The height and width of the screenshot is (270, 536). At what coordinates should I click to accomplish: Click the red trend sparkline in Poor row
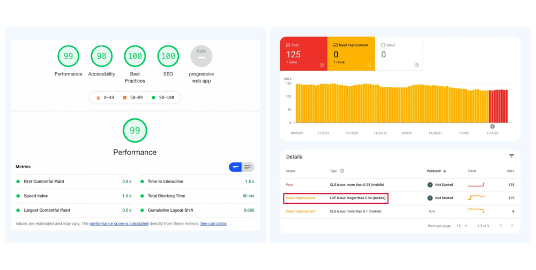point(476,185)
